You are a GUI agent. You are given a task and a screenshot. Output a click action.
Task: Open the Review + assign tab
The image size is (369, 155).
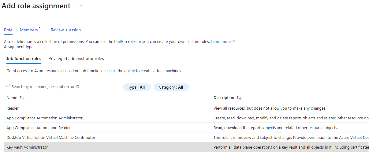click(66, 30)
